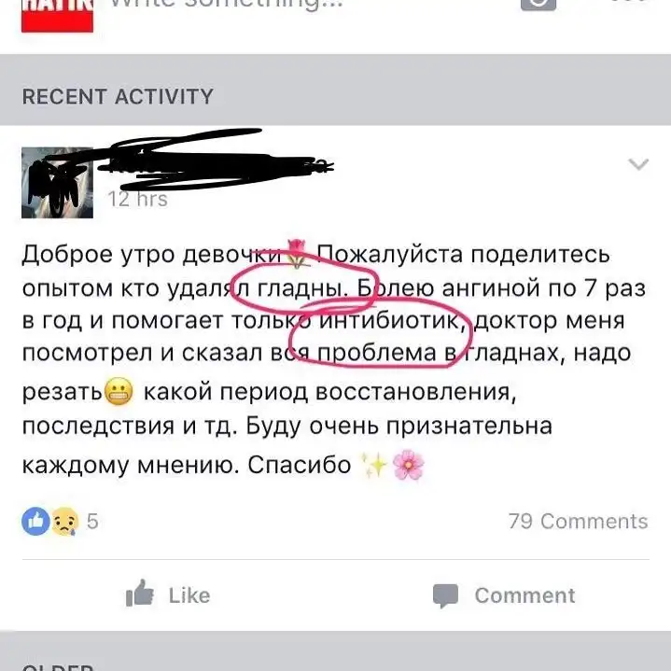671x671 pixels.
Task: Open the 12 hrs timestamp link
Action: pyautogui.click(x=138, y=199)
